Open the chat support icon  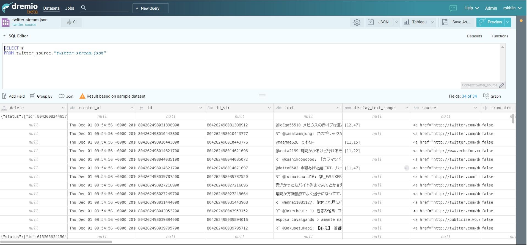click(453, 8)
